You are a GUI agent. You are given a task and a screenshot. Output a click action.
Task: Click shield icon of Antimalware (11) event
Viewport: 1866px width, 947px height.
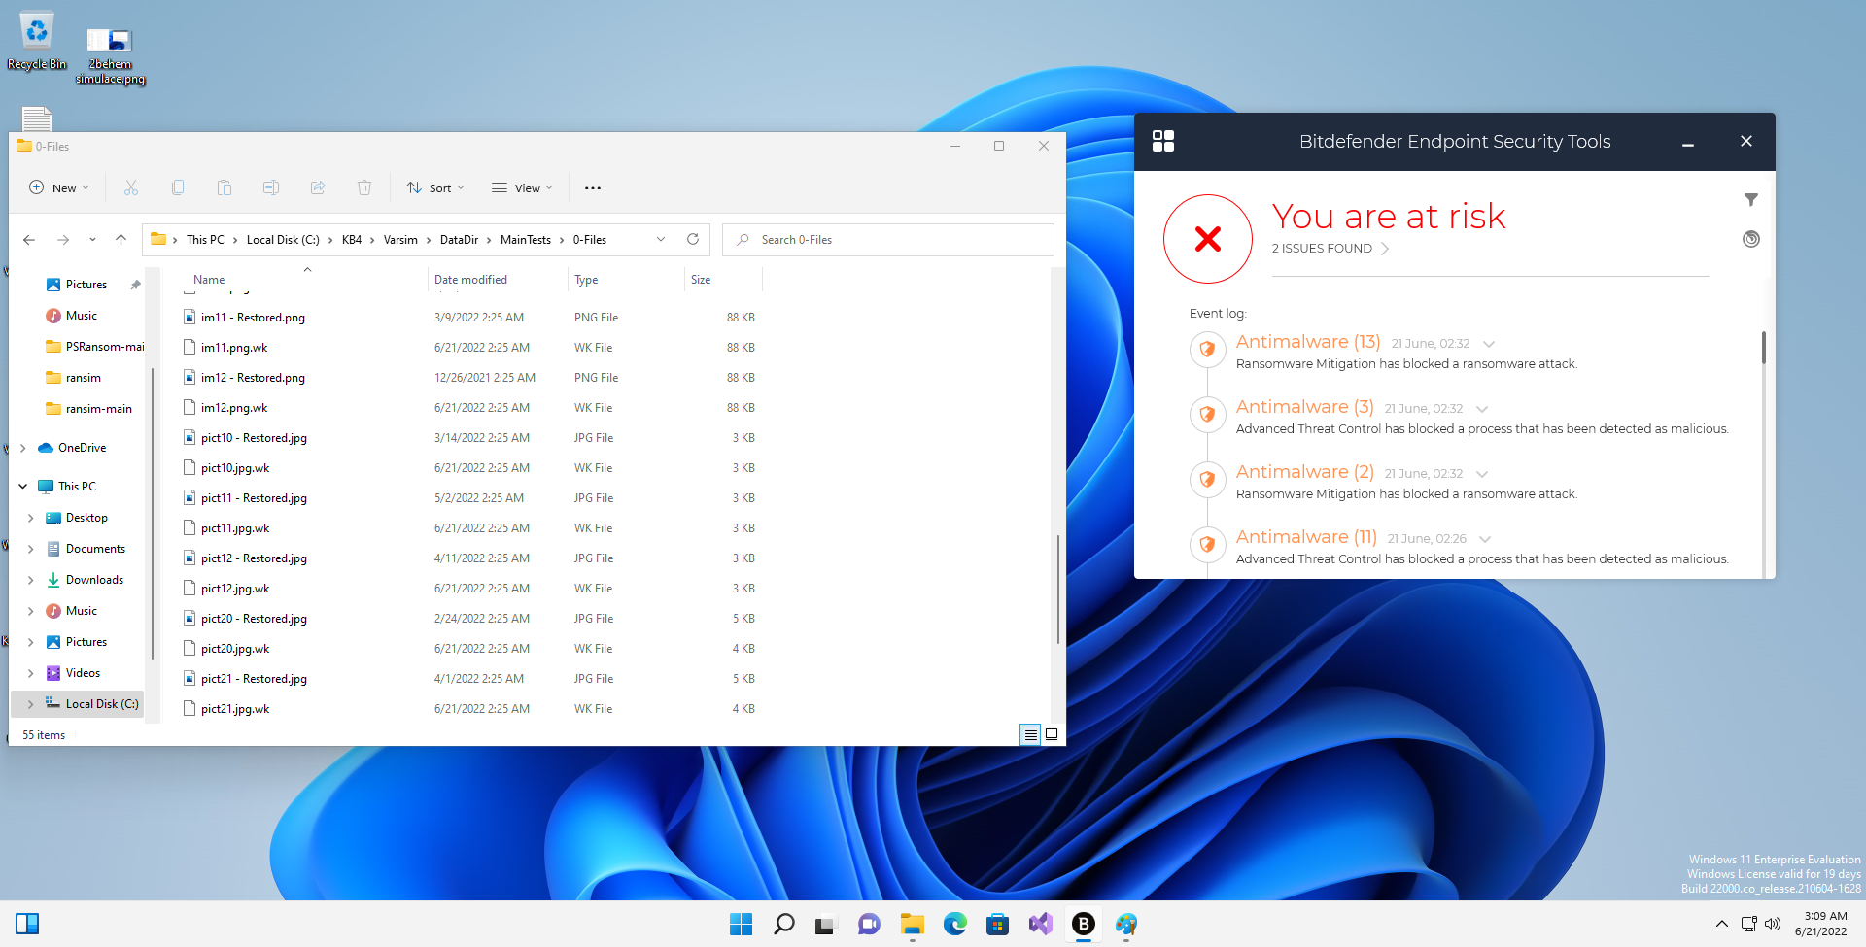click(x=1207, y=544)
